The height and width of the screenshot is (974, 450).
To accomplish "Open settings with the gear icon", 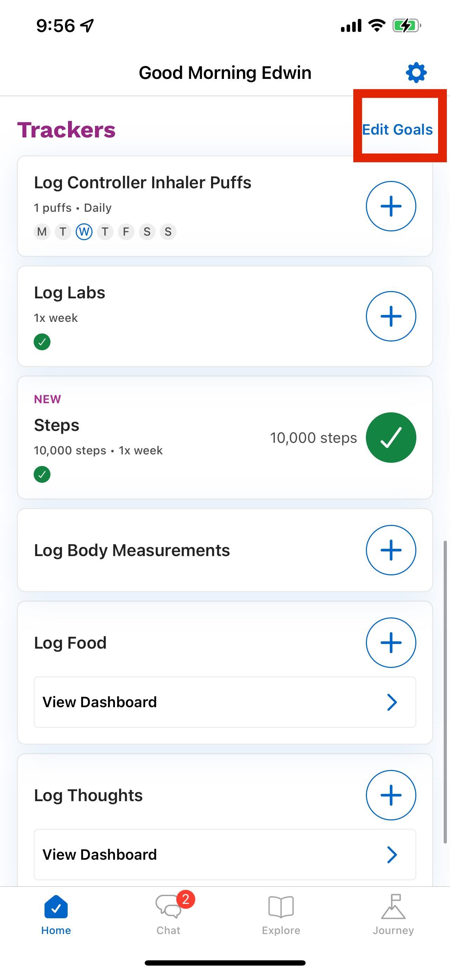I will click(x=416, y=72).
